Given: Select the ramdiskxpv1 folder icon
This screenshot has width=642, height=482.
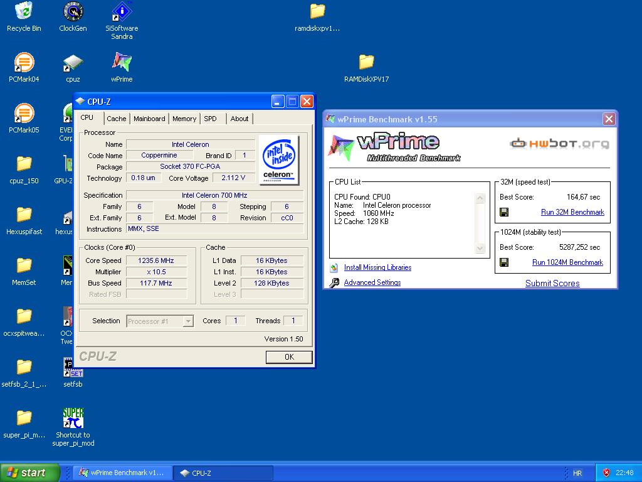Looking at the screenshot, I should [x=317, y=17].
